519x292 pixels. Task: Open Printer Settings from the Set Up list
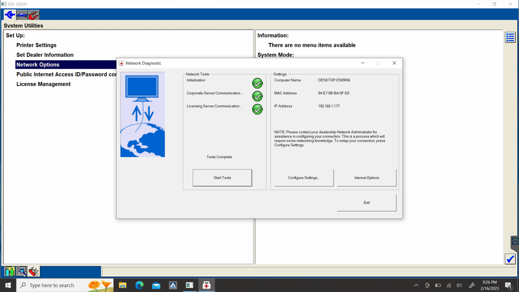pos(35,45)
